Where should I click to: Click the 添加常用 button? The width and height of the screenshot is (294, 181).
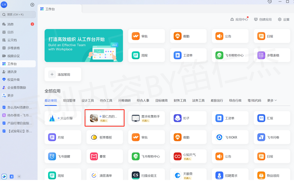tap(63, 74)
